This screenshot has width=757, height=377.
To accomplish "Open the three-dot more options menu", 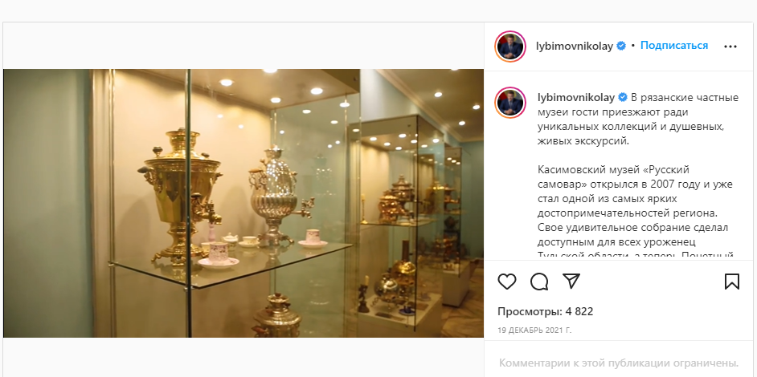I will pyautogui.click(x=730, y=47).
